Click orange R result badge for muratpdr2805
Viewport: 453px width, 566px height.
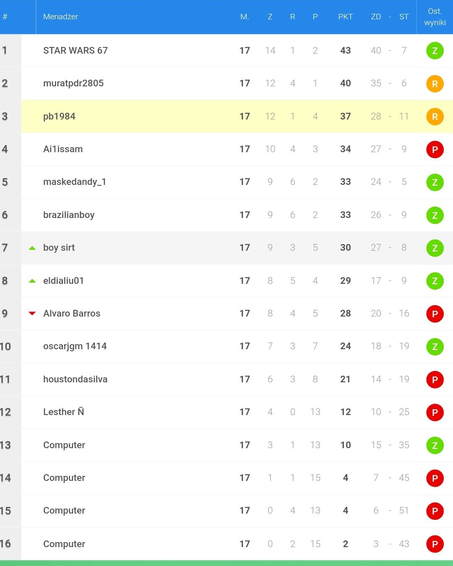point(435,83)
